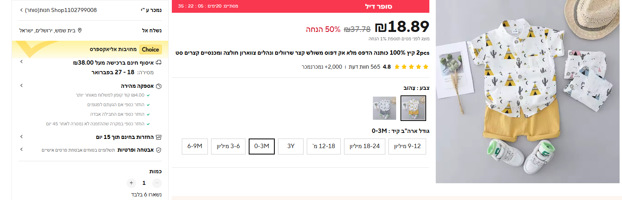Click the security shield icon
The height and width of the screenshot is (200, 622).
pos(159,150)
